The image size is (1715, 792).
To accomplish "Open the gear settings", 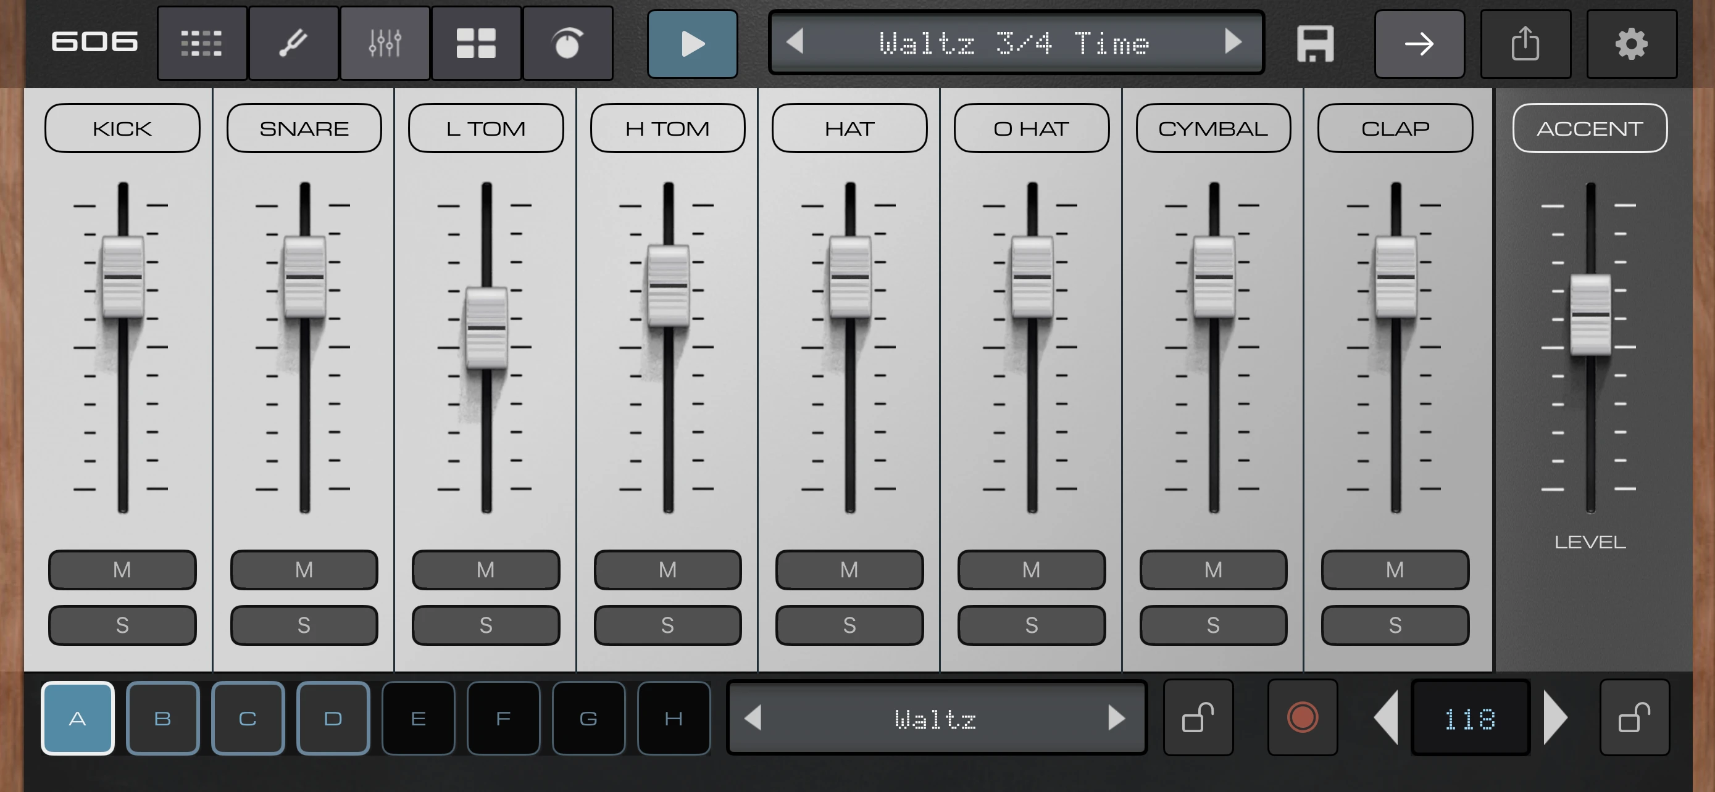I will pos(1631,44).
